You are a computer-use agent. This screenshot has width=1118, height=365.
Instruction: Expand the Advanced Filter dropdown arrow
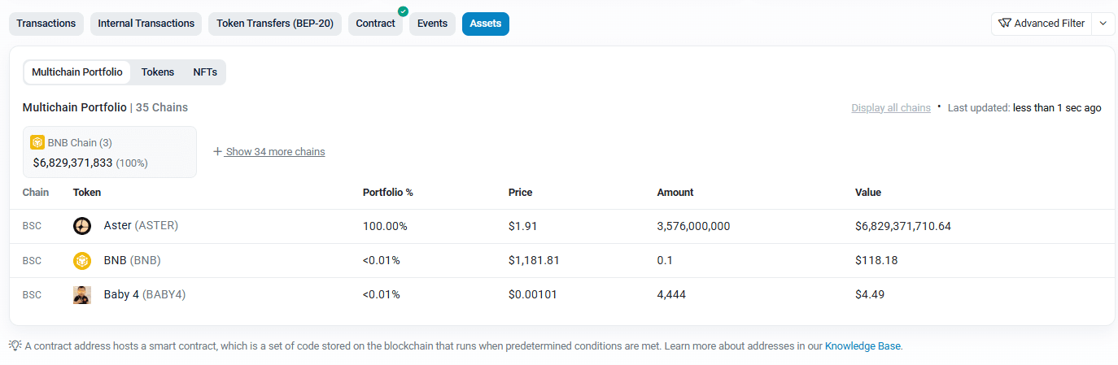(1103, 24)
